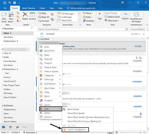Click Send/Receive All Folders
Viewport: 149px width, 134px height.
(136, 17)
